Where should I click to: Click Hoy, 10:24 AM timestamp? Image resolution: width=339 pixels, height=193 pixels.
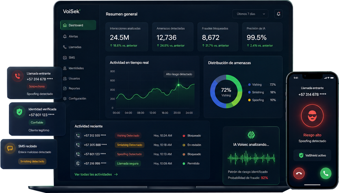(x=163, y=136)
